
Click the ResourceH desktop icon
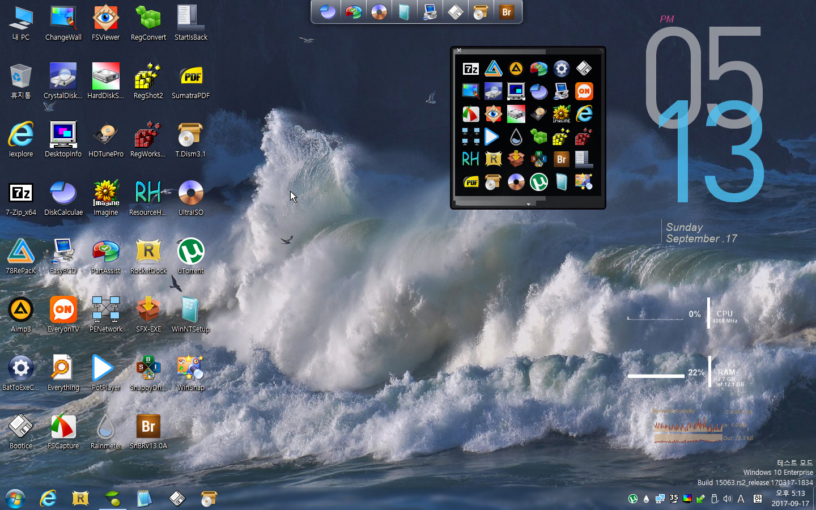coord(148,198)
